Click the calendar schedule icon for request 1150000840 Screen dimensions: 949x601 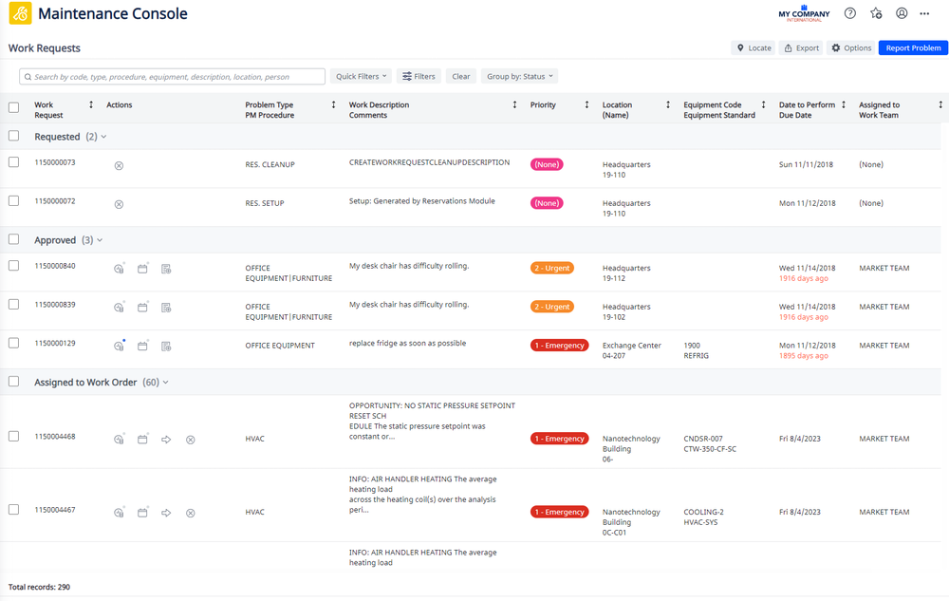coord(142,269)
